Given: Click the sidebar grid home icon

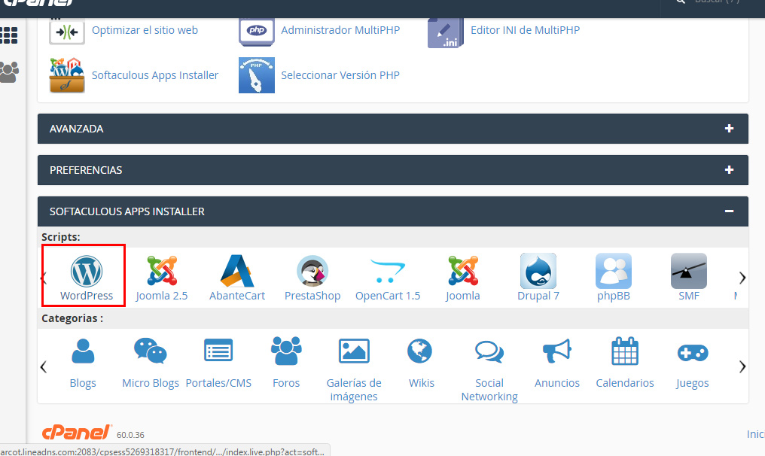Looking at the screenshot, I should [x=9, y=35].
